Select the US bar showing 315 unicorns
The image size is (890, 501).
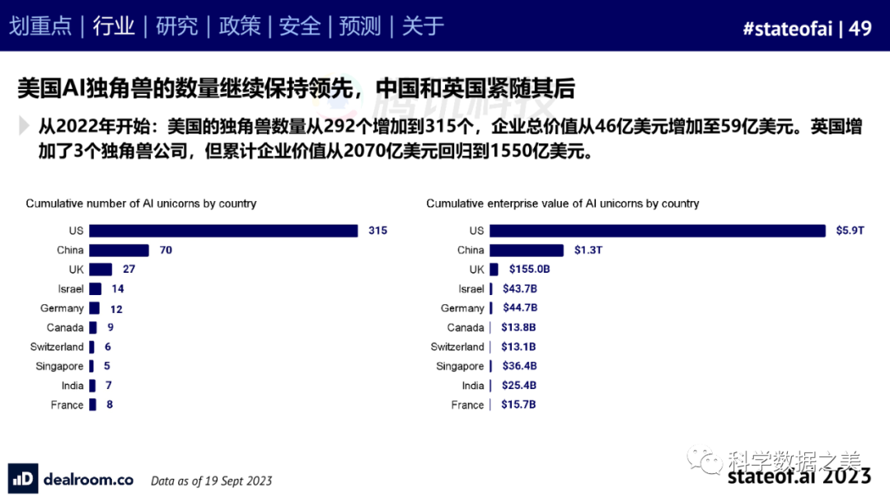[x=223, y=231]
